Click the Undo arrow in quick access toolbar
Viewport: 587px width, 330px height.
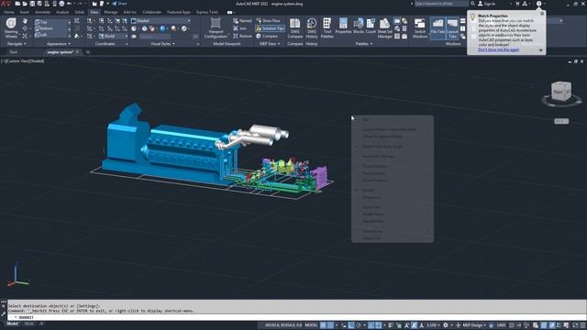point(69,4)
